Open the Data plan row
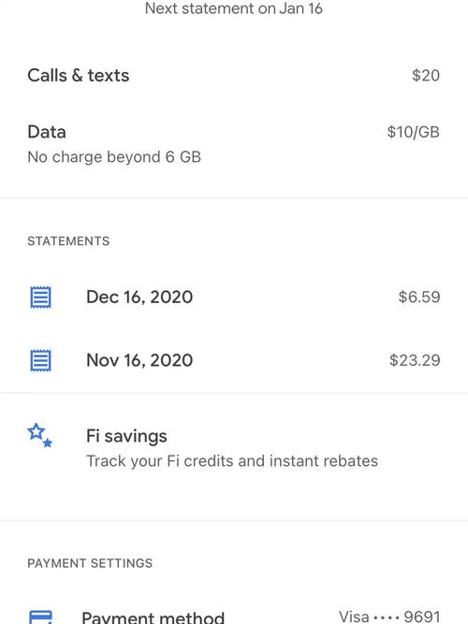Viewport: 468px width, 624px height. pyautogui.click(x=234, y=144)
